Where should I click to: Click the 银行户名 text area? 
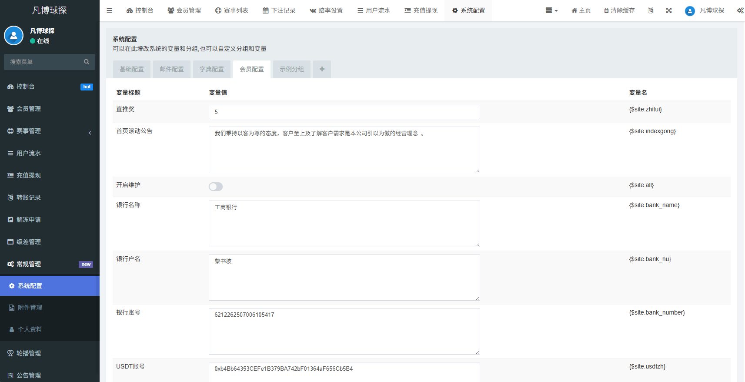tap(344, 278)
